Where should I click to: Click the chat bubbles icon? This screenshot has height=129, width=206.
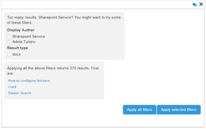click(195, 5)
